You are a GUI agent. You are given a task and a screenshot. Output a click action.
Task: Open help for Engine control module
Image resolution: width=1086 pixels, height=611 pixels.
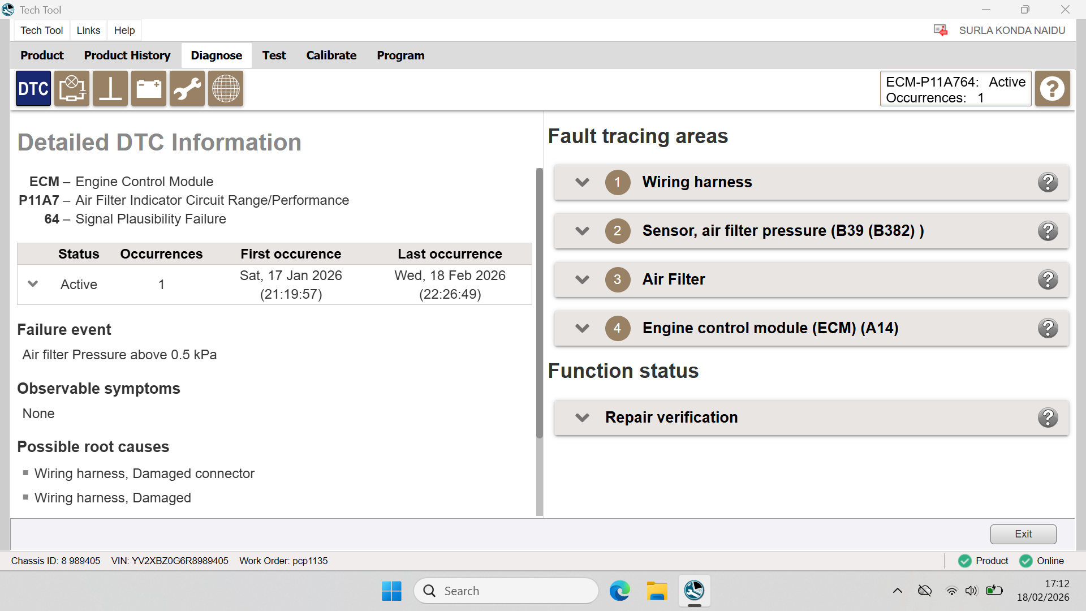click(x=1048, y=328)
